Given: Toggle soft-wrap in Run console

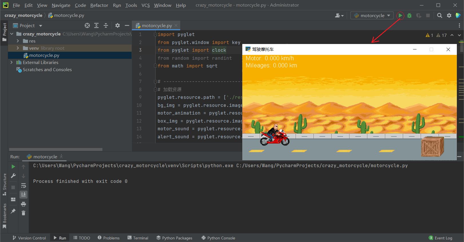Looking at the screenshot, I should [x=23, y=185].
